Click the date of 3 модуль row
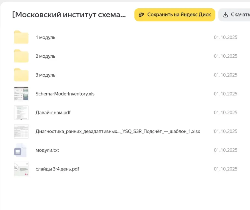The width and height of the screenshot is (250, 210). [226, 75]
